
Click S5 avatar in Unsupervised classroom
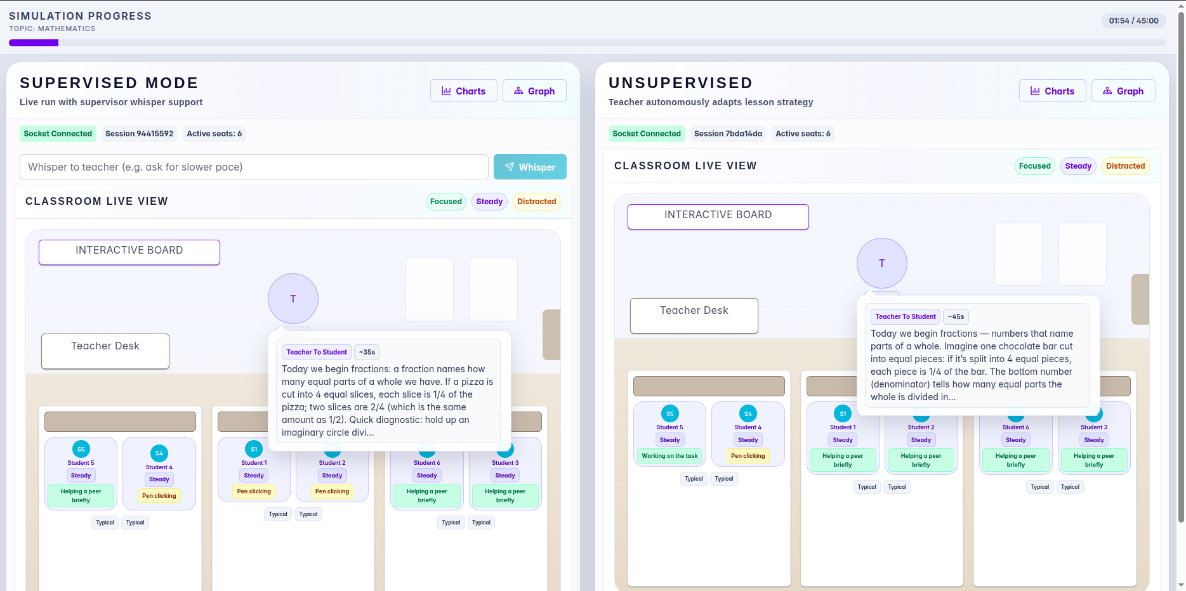click(x=670, y=413)
